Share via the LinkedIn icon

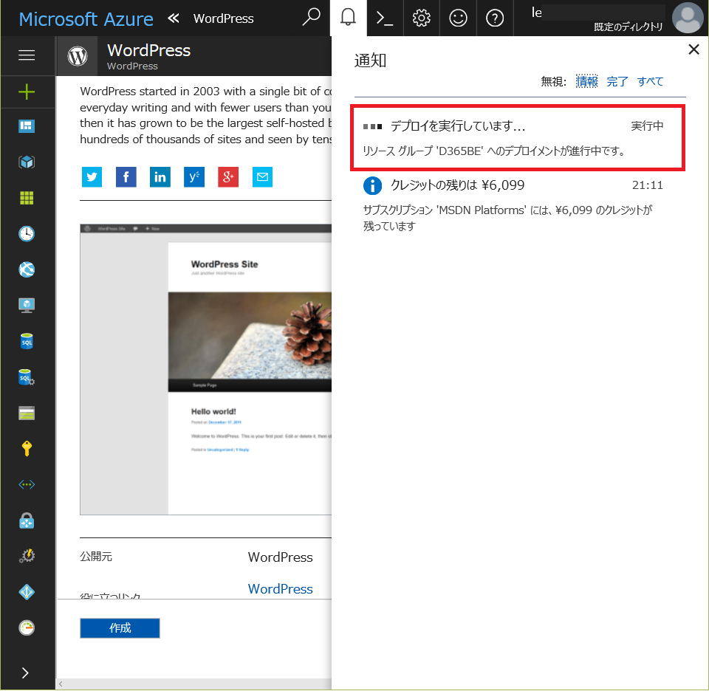(x=160, y=177)
